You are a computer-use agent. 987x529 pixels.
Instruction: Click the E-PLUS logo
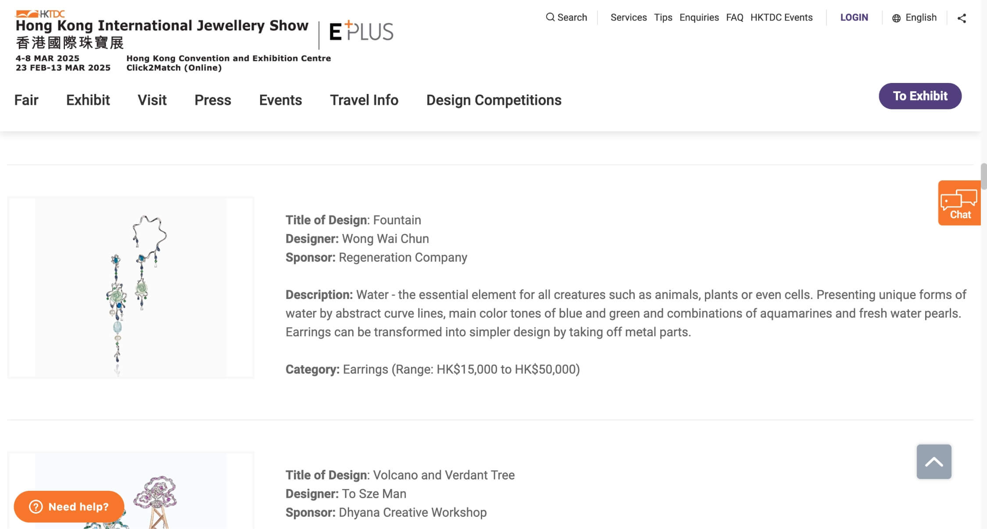pyautogui.click(x=361, y=31)
